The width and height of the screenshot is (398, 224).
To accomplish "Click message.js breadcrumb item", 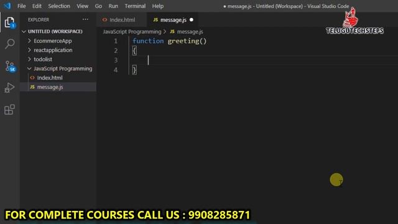I will coord(190,32).
